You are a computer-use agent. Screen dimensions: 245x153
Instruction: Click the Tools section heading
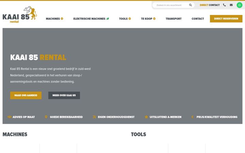(138, 134)
